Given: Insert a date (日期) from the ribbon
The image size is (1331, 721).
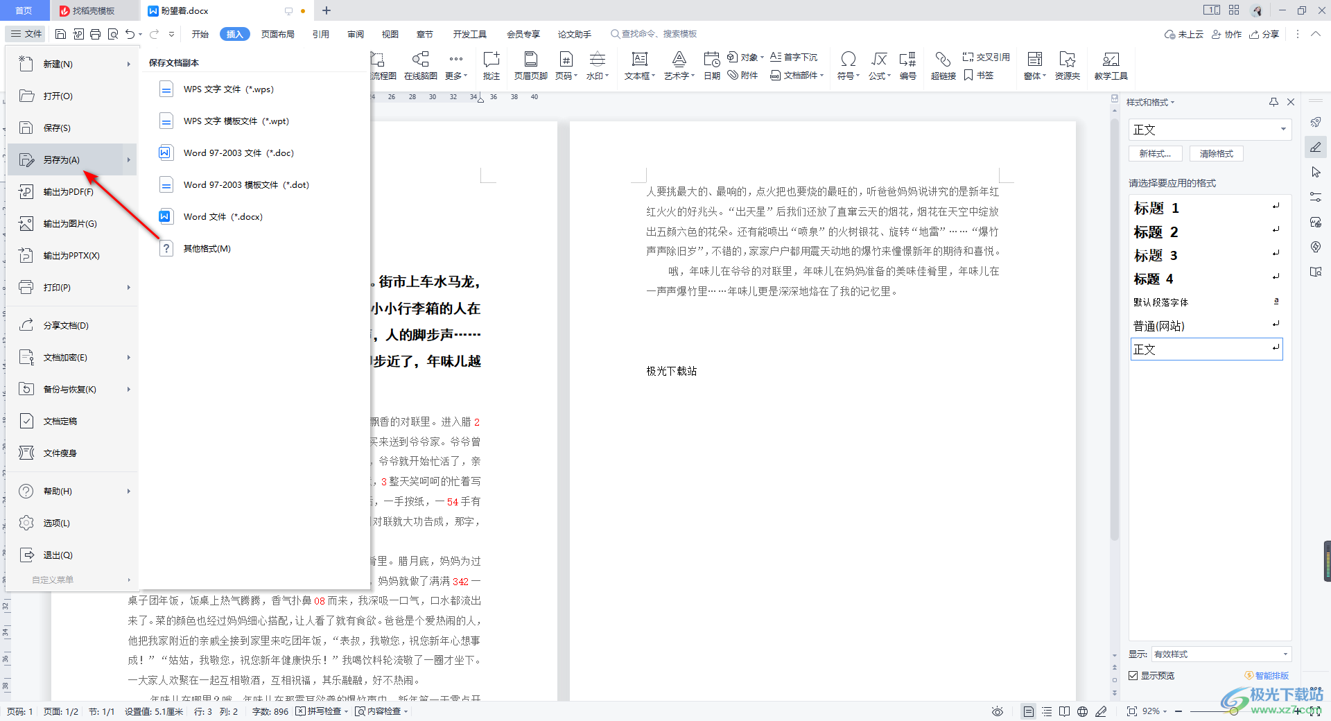Looking at the screenshot, I should coord(711,65).
